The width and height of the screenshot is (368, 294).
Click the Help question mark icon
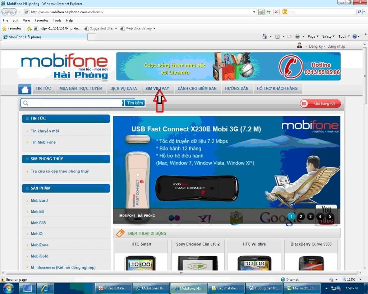point(355,36)
